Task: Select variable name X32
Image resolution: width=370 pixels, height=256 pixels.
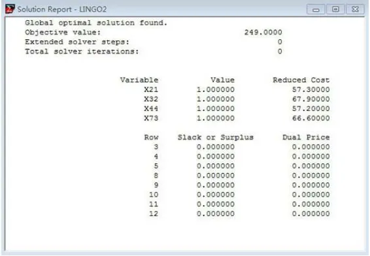Action: tap(151, 99)
